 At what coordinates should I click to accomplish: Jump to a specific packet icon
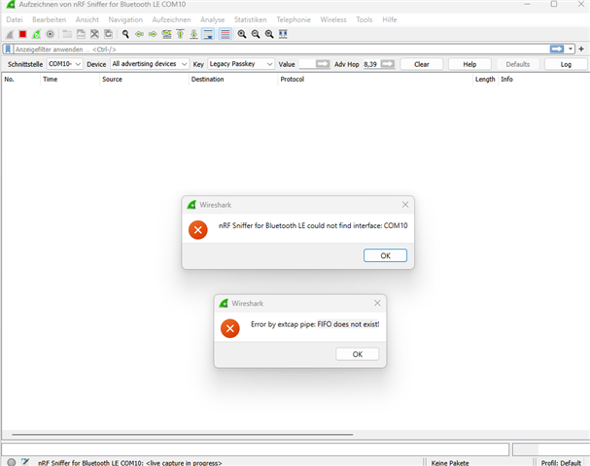pos(166,34)
